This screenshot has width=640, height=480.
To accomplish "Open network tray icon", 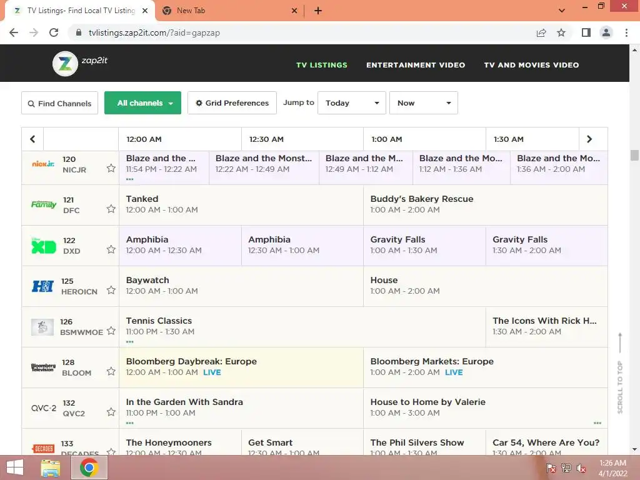I will coord(566,468).
